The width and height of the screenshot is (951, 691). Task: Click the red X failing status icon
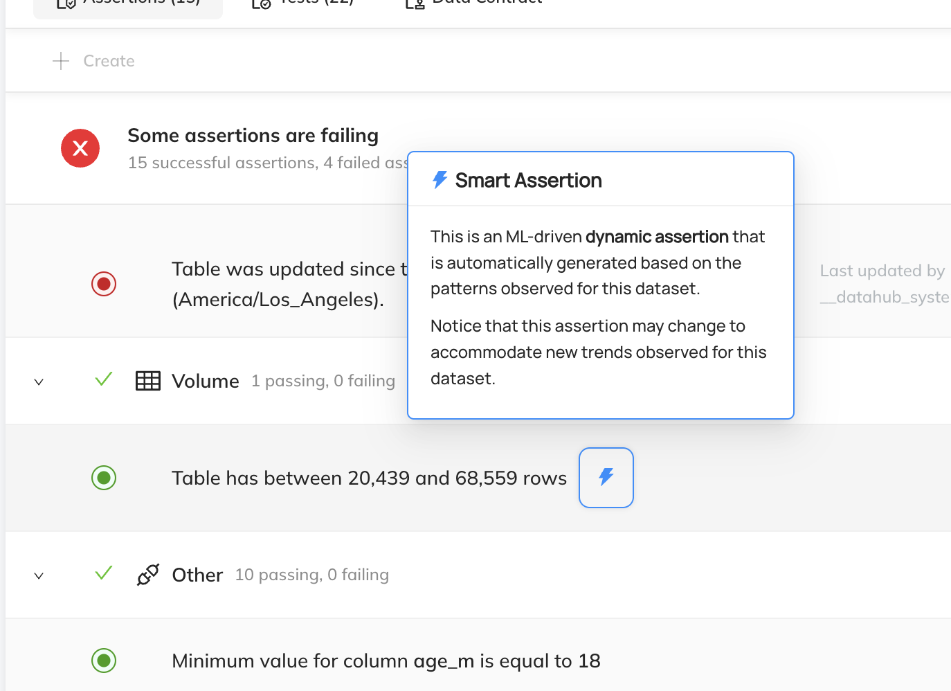click(80, 148)
